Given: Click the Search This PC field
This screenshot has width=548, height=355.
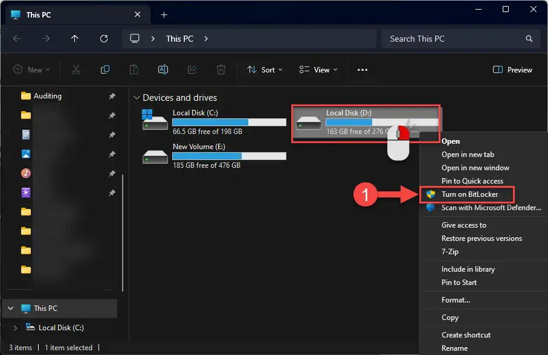Looking at the screenshot, I should (x=461, y=39).
